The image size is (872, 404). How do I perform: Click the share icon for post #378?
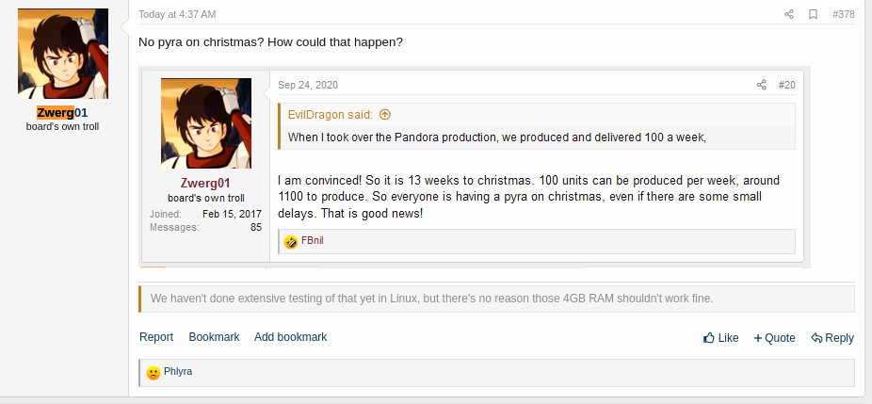(x=789, y=14)
